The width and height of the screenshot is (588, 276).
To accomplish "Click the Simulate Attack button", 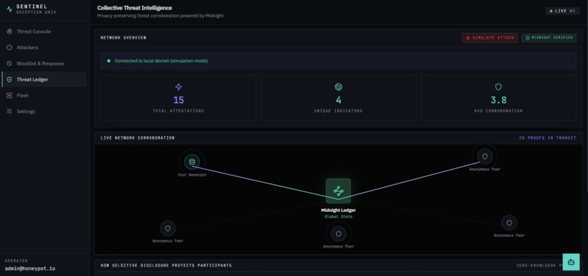I will [x=490, y=38].
